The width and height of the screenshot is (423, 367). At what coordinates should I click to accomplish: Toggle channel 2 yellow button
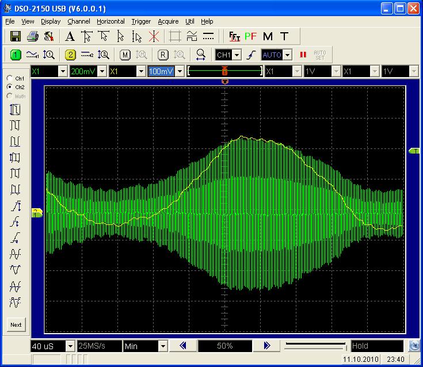coord(70,55)
